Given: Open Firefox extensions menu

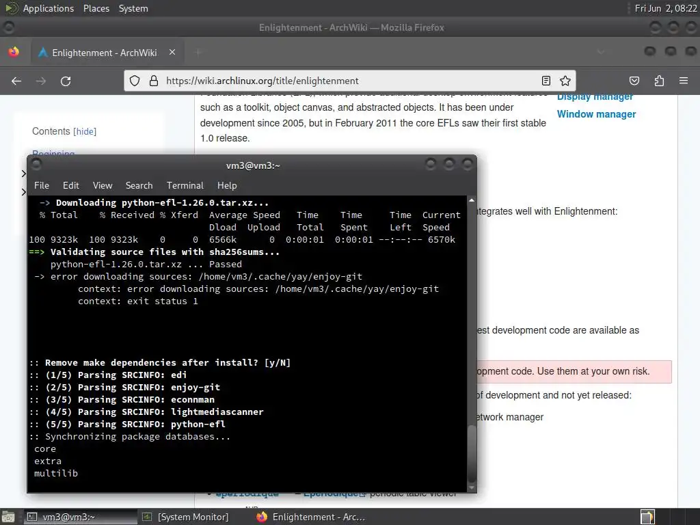Looking at the screenshot, I should coord(659,81).
